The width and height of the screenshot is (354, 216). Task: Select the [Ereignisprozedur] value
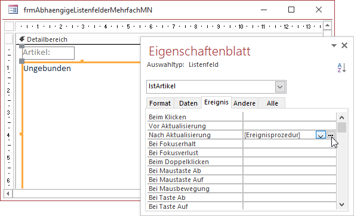[x=272, y=135]
